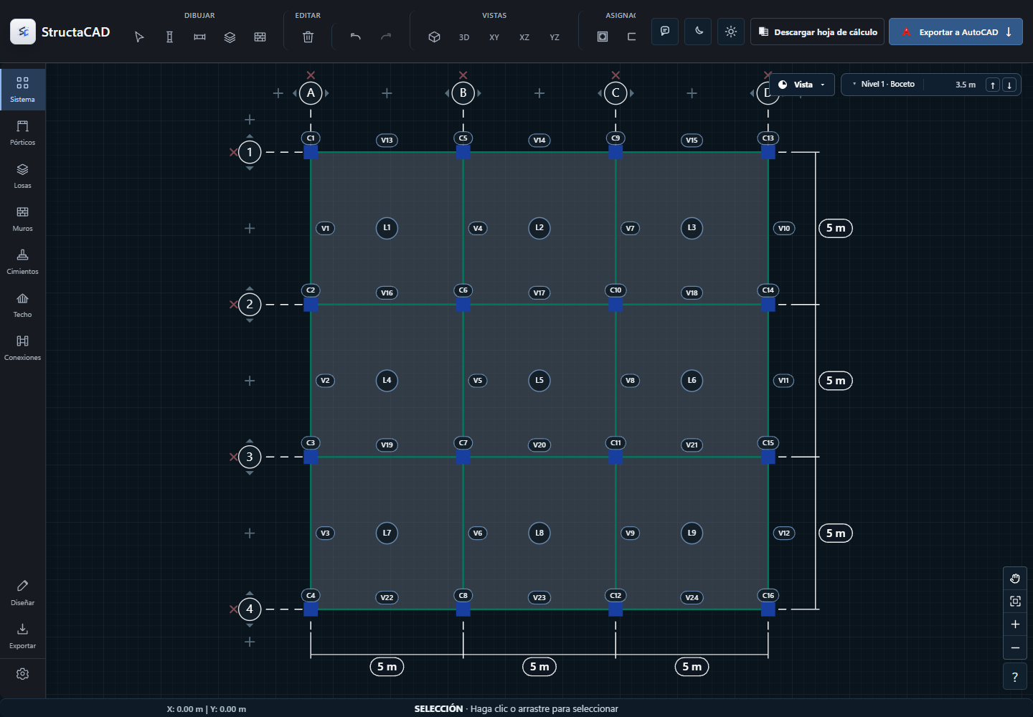The height and width of the screenshot is (717, 1033).
Task: Zoom out with the minus button
Action: click(1015, 647)
